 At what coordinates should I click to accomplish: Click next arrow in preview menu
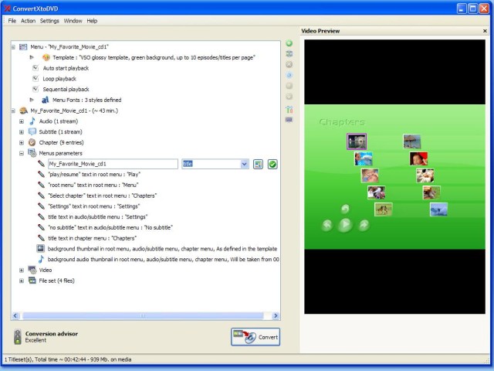[364, 225]
